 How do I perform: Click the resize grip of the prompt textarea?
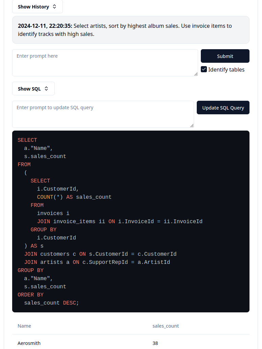tap(196, 74)
